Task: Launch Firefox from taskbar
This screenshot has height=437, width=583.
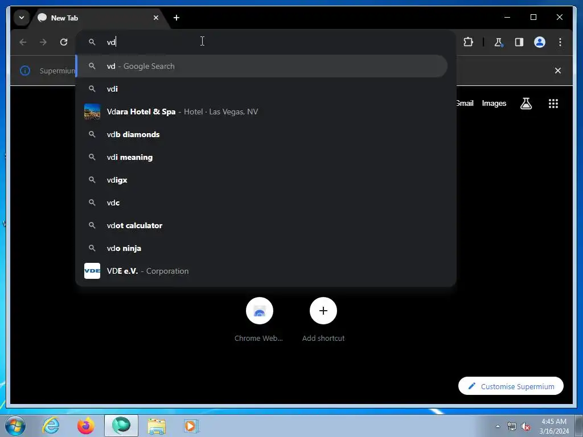Action: click(x=86, y=426)
